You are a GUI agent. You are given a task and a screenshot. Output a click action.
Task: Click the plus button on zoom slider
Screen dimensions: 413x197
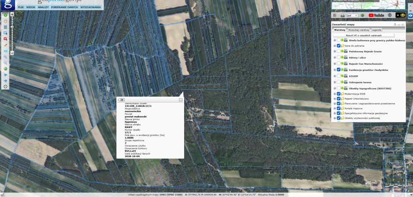point(12,15)
